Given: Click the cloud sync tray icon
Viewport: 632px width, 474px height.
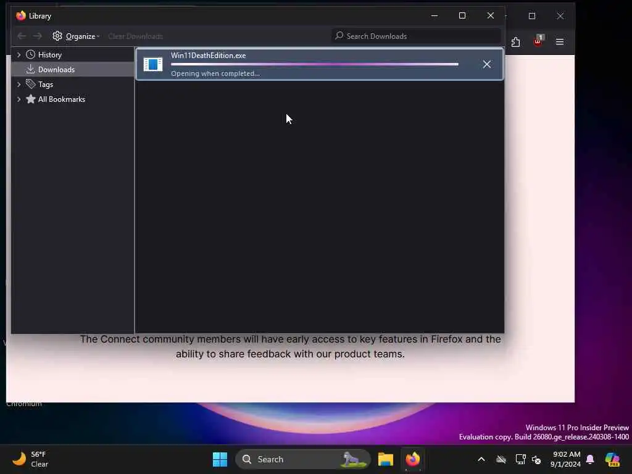Looking at the screenshot, I should click(501, 459).
